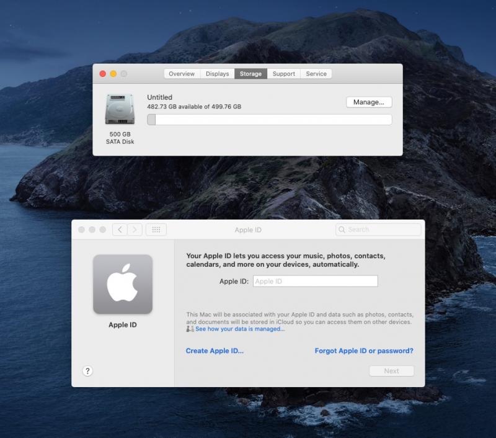Focus the Apple ID text field
Viewport: 496px width, 438px height.
pyautogui.click(x=315, y=281)
